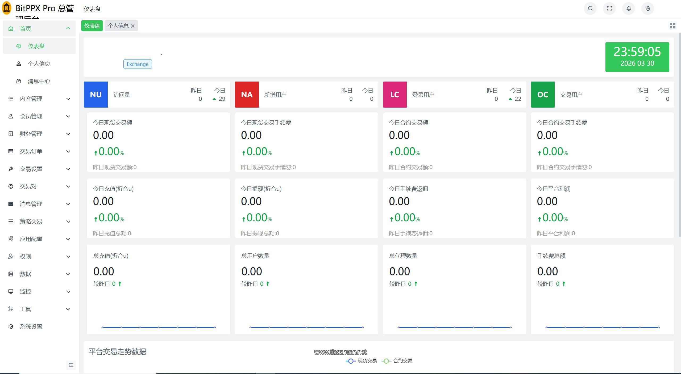
Task: Select the 仪表盘 tab
Action: click(92, 26)
